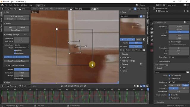
Task: Enable the Placeholders checkbox
Action: pos(170,98)
